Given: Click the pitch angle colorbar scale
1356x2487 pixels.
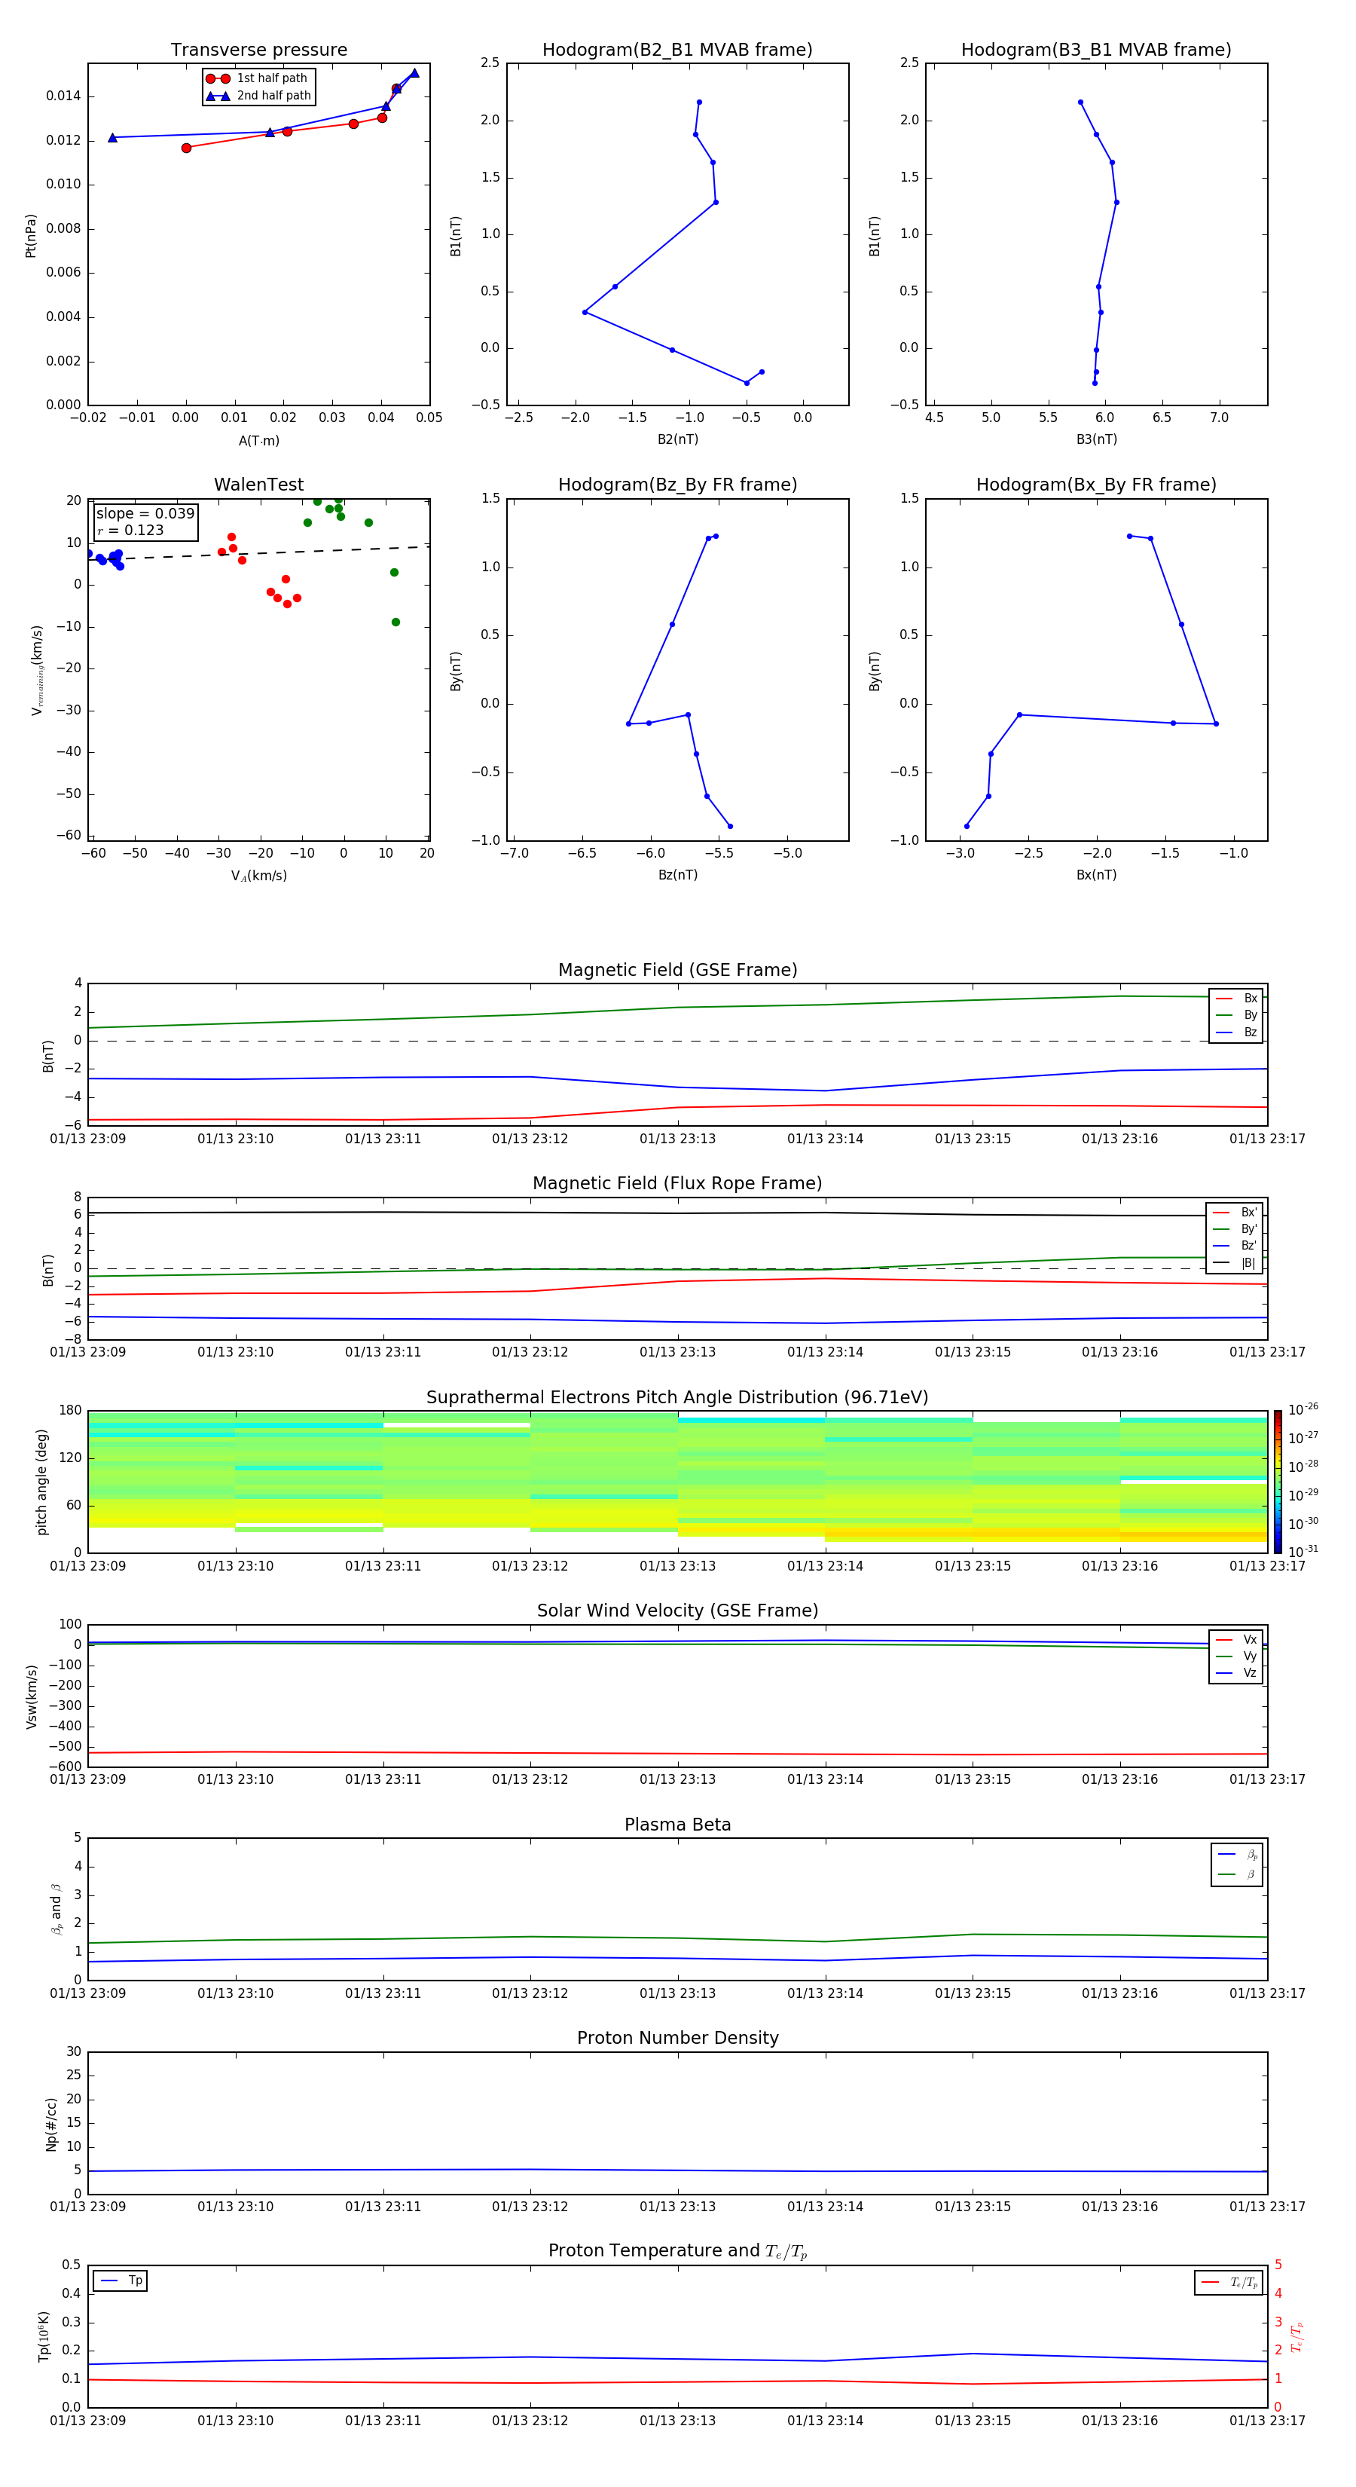Looking at the screenshot, I should 1278,1482.
